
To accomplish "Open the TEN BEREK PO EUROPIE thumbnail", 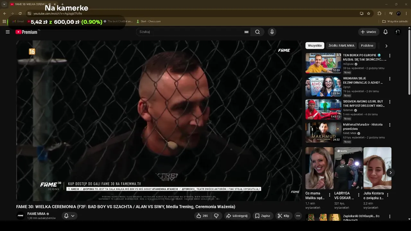I will [x=323, y=63].
